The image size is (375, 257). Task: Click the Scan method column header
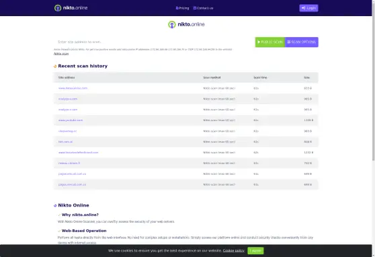click(x=212, y=77)
